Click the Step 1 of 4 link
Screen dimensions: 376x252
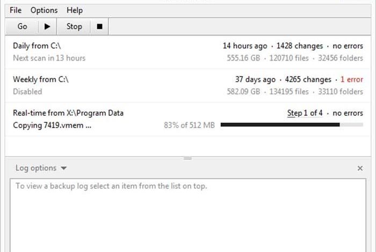305,113
